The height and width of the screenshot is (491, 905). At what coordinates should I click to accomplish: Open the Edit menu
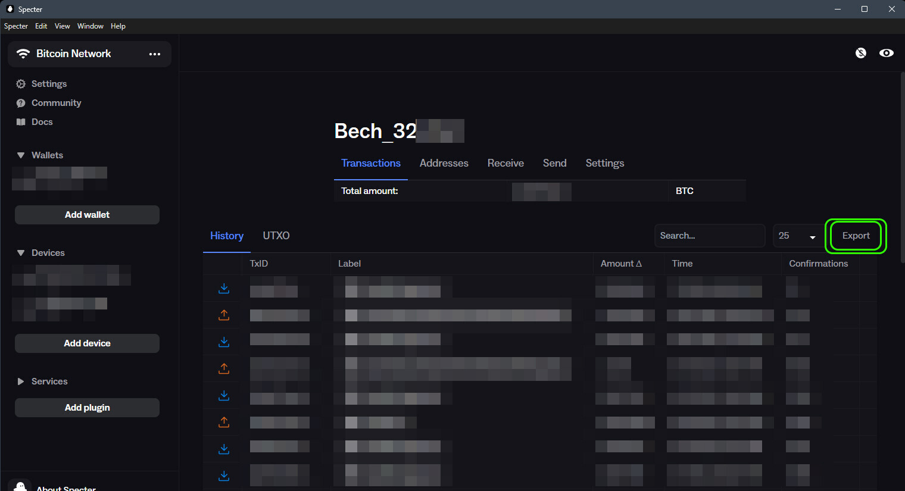[x=41, y=26]
